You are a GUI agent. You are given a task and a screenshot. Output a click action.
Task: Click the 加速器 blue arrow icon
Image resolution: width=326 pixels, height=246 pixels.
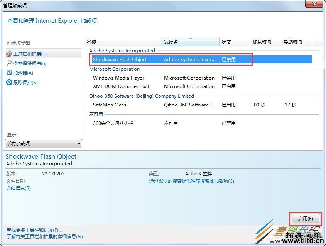(x=10, y=73)
